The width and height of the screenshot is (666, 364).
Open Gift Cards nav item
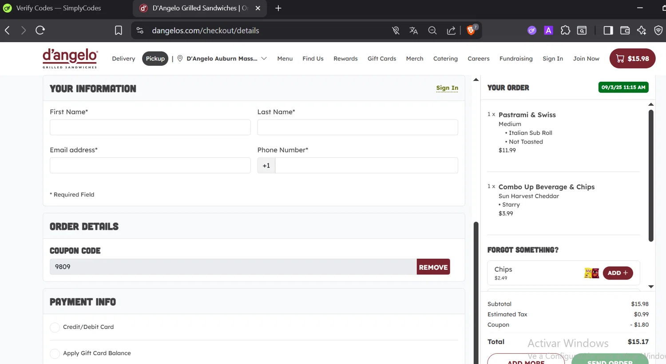(x=382, y=58)
